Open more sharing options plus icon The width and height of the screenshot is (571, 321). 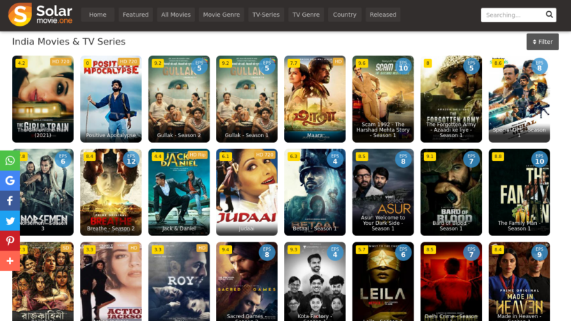(x=10, y=260)
